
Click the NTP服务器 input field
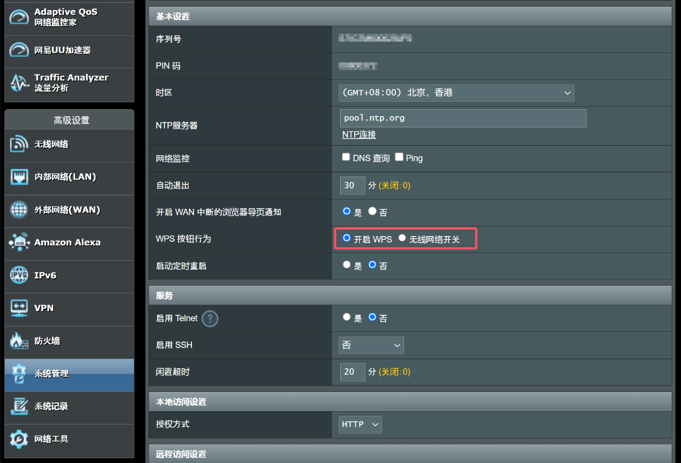click(463, 118)
